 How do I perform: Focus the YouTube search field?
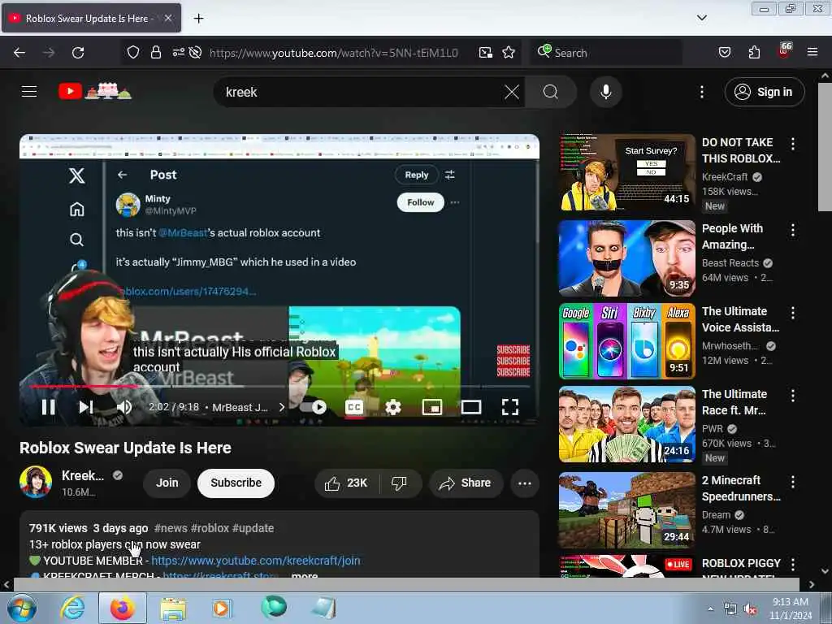[x=361, y=92]
